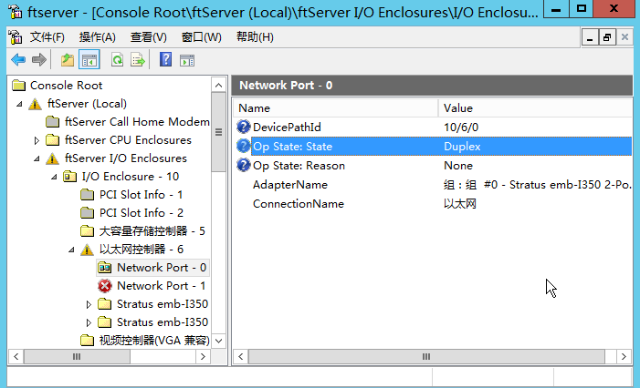
Task: Click the None value for Op State: Reason
Action: coord(458,166)
